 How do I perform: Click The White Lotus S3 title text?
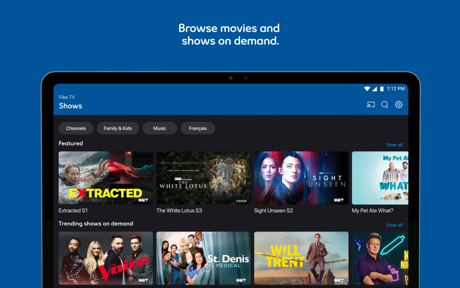(179, 211)
